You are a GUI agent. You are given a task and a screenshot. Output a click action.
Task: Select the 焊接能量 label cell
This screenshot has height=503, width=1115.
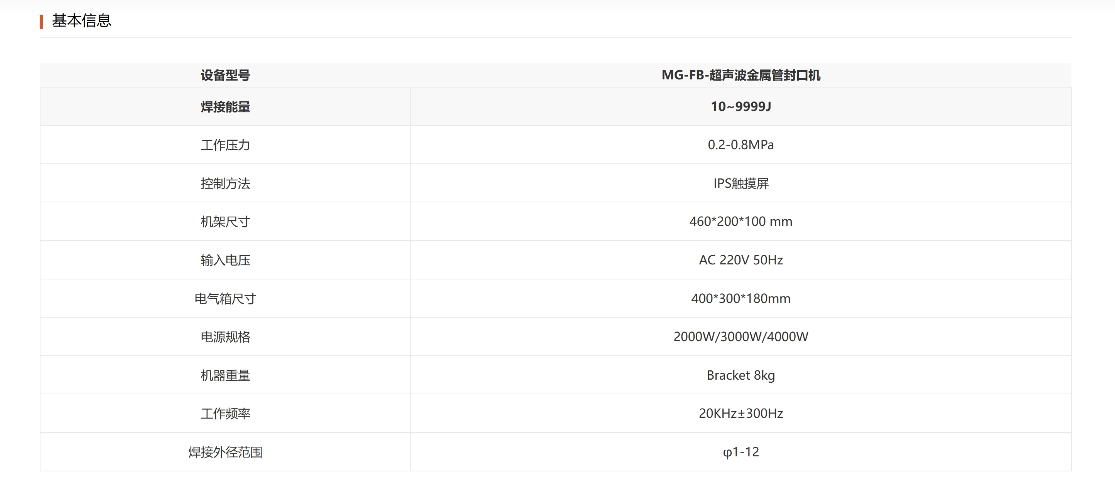(225, 107)
